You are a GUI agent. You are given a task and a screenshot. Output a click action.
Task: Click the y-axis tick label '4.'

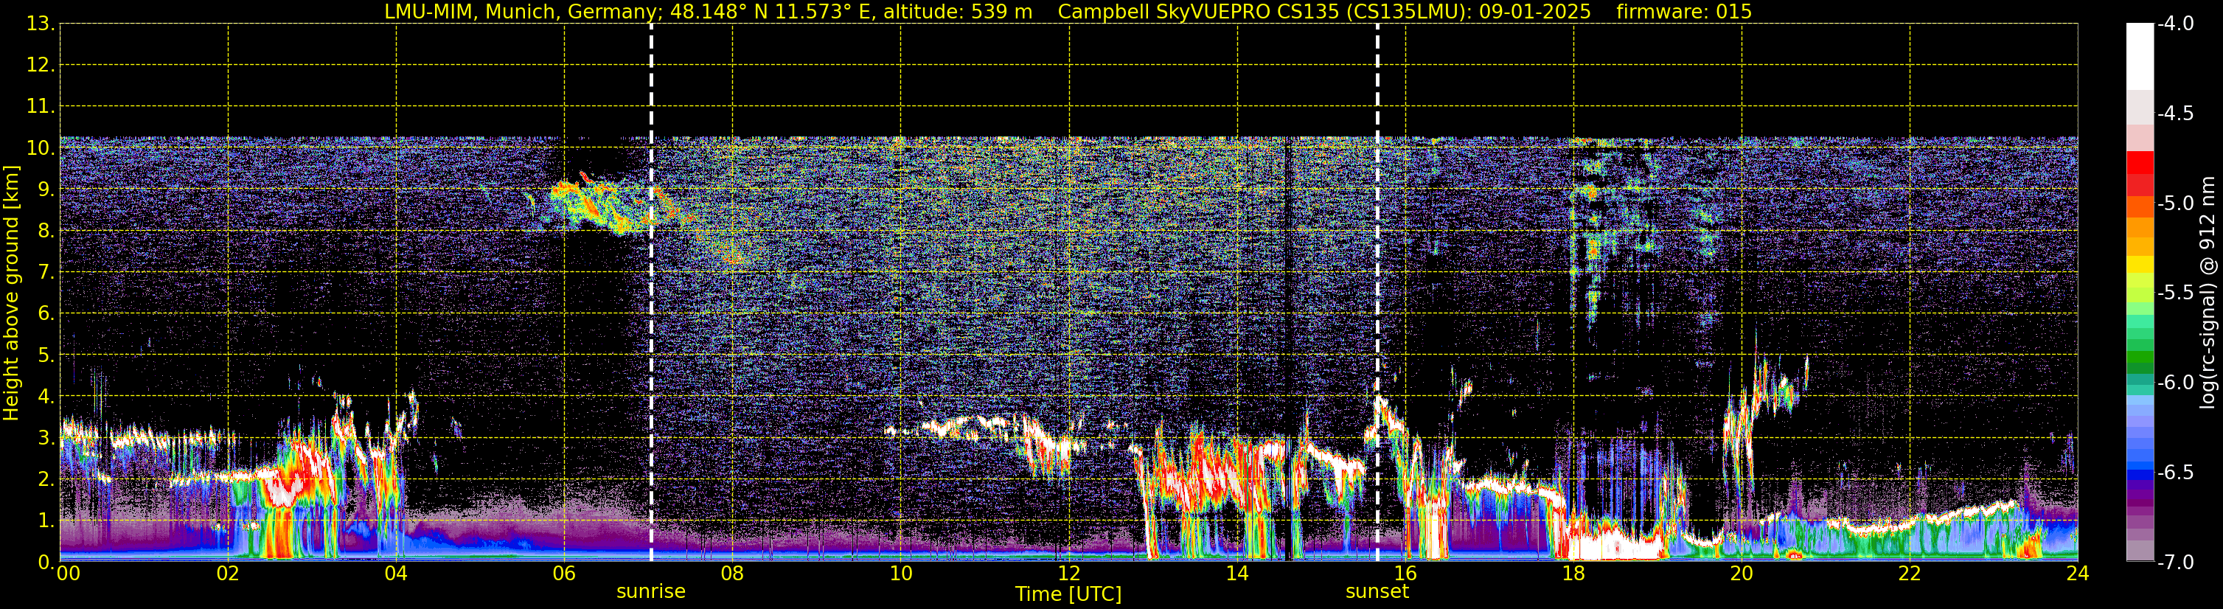tap(46, 396)
